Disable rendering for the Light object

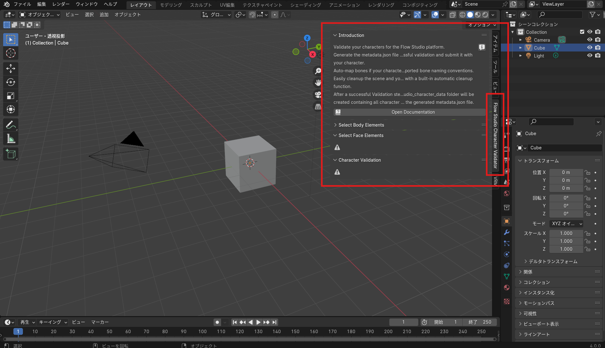click(x=598, y=56)
